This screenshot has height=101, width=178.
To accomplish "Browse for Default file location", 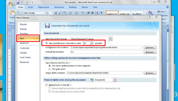I will 150,52.
